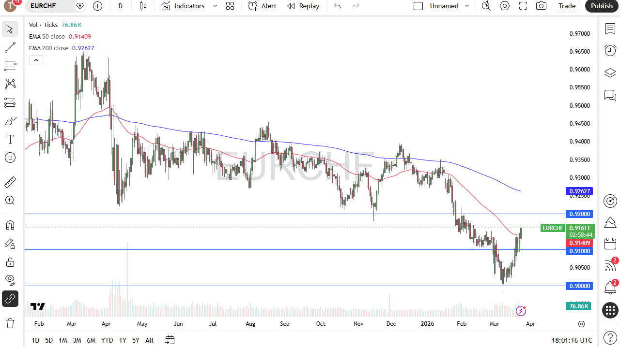Collapse the indicator legend arrow

(x=36, y=60)
